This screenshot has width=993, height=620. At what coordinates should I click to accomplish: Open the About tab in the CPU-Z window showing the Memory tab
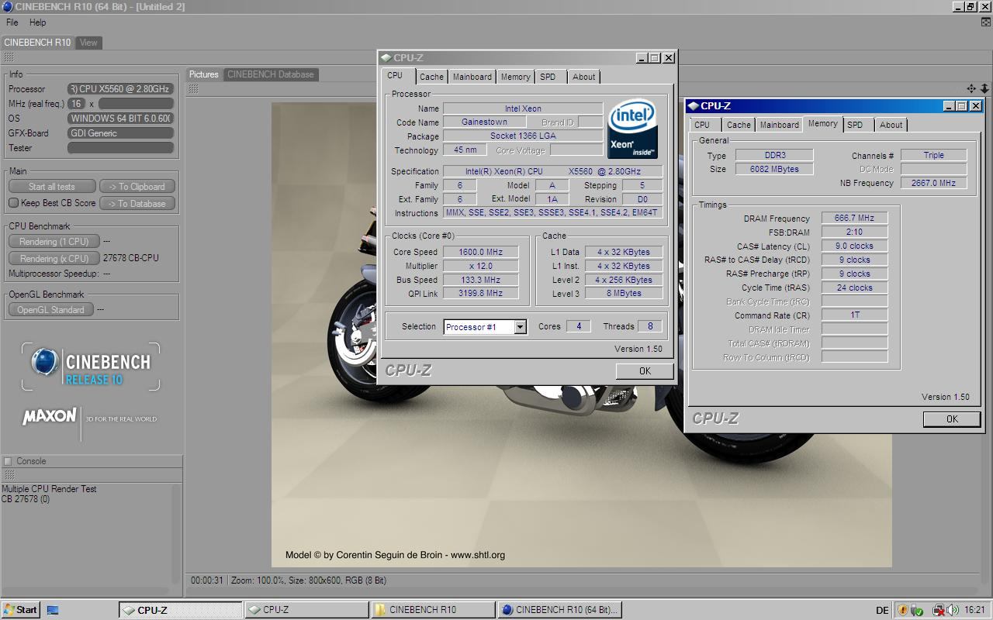click(891, 125)
